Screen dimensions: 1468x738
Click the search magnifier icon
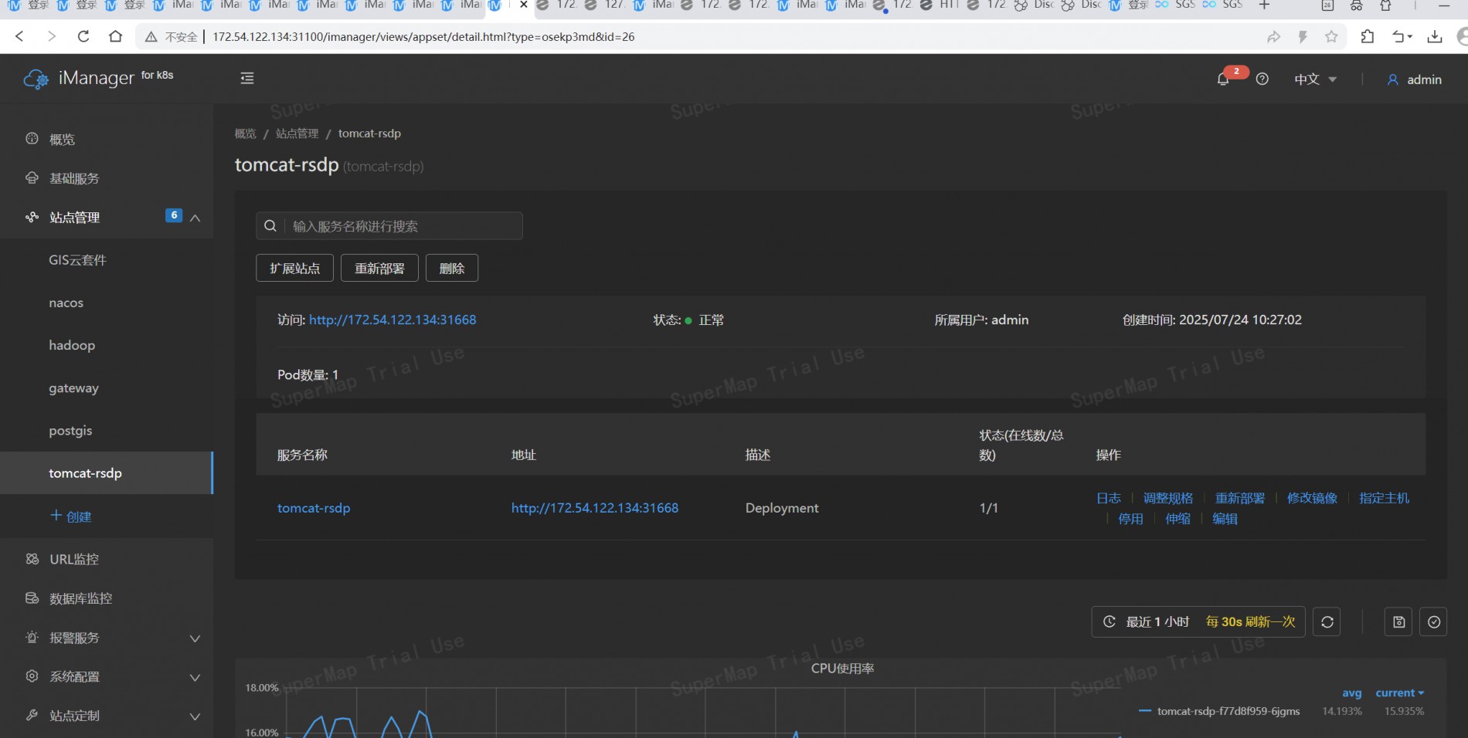click(270, 225)
